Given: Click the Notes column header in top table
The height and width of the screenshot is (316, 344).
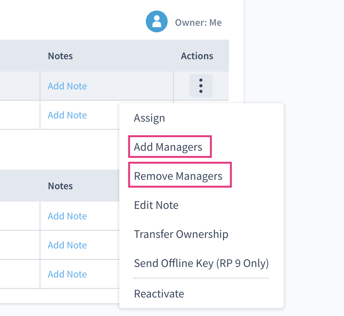Looking at the screenshot, I should pyautogui.click(x=60, y=56).
